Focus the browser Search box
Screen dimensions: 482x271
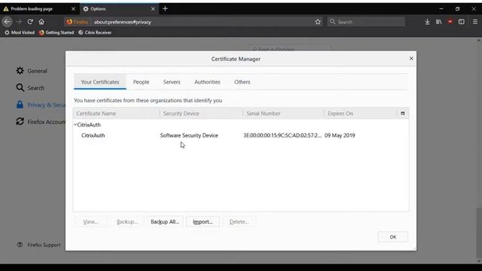366,22
